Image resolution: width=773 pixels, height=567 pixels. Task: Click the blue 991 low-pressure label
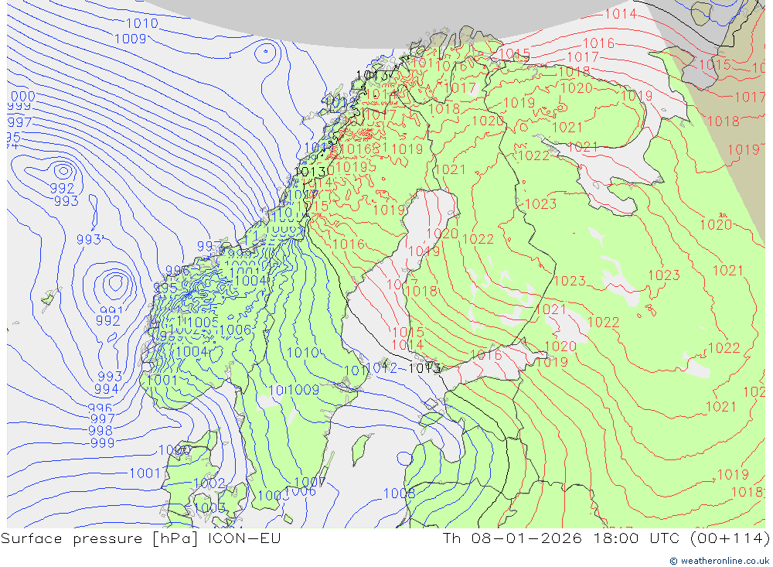[x=111, y=310]
